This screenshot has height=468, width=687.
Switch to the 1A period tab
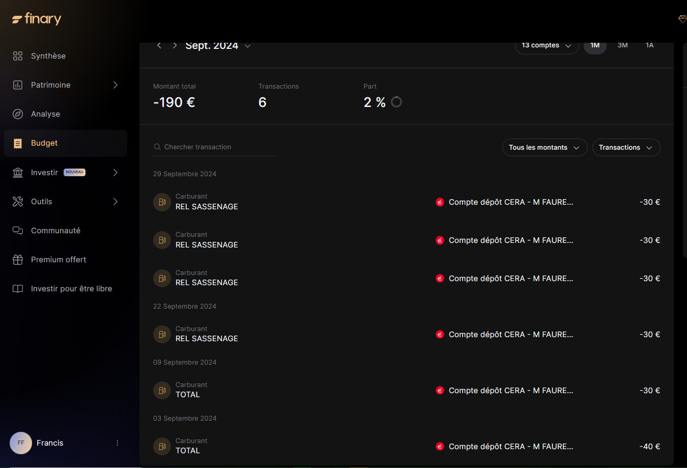(x=649, y=45)
